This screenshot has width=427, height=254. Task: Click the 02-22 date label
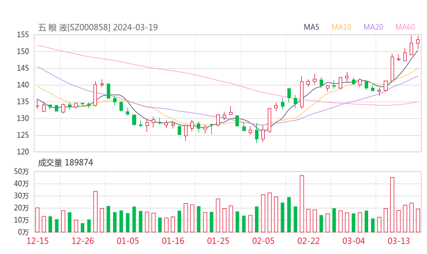pyautogui.click(x=309, y=241)
